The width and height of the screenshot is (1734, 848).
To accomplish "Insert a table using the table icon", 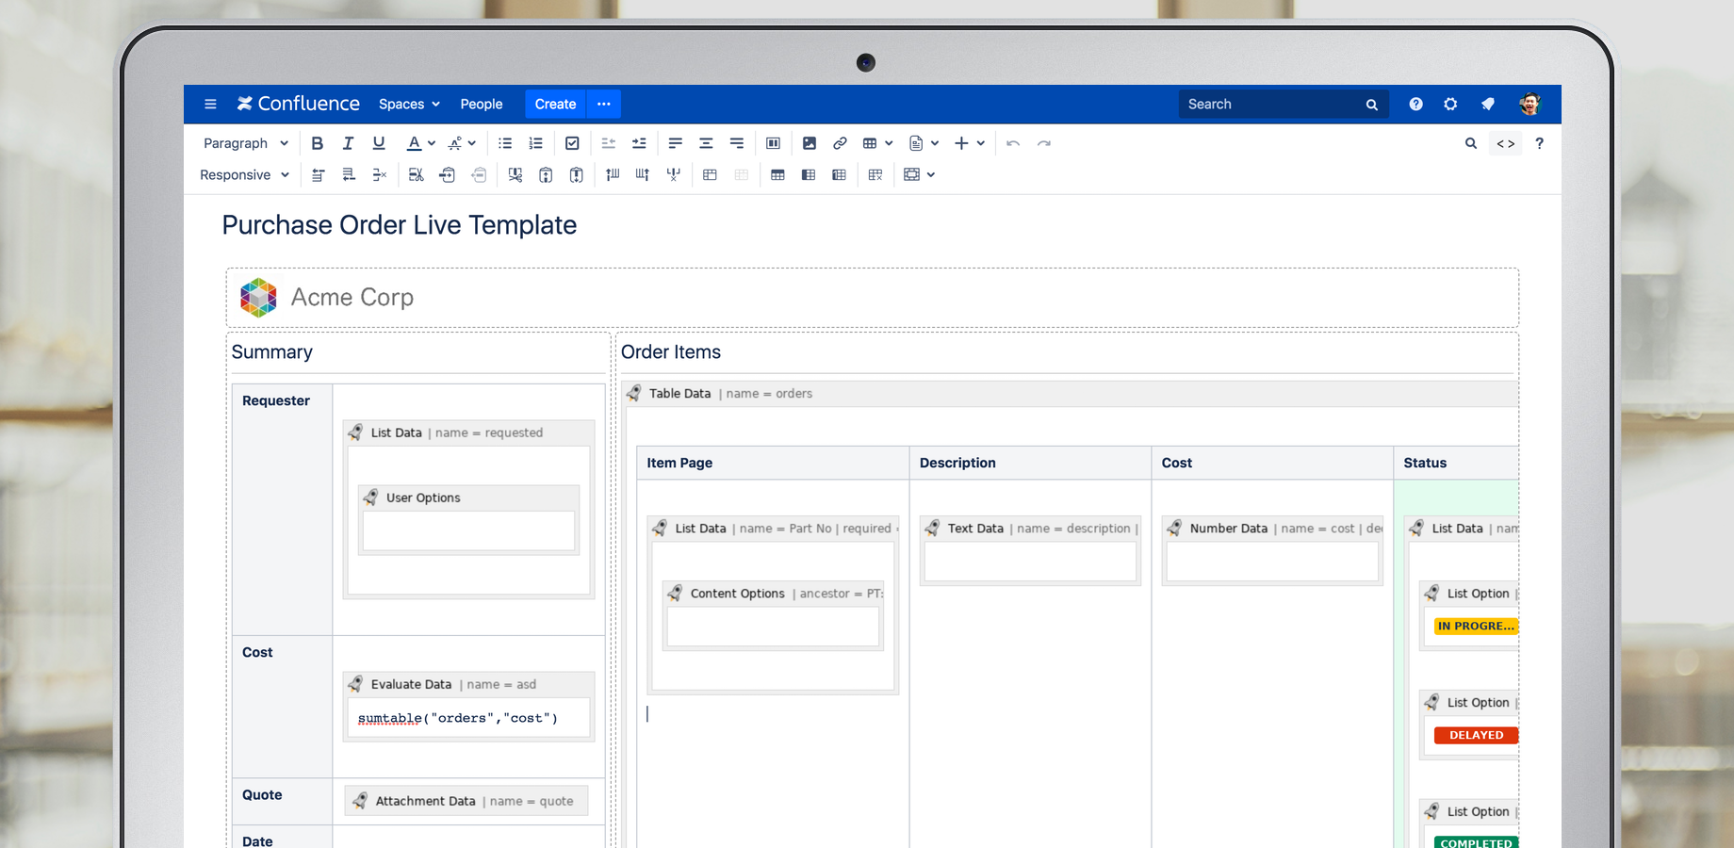I will point(870,142).
